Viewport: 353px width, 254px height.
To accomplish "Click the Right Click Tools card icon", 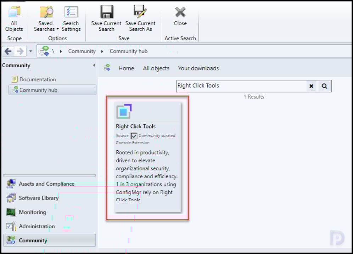I will (124, 111).
